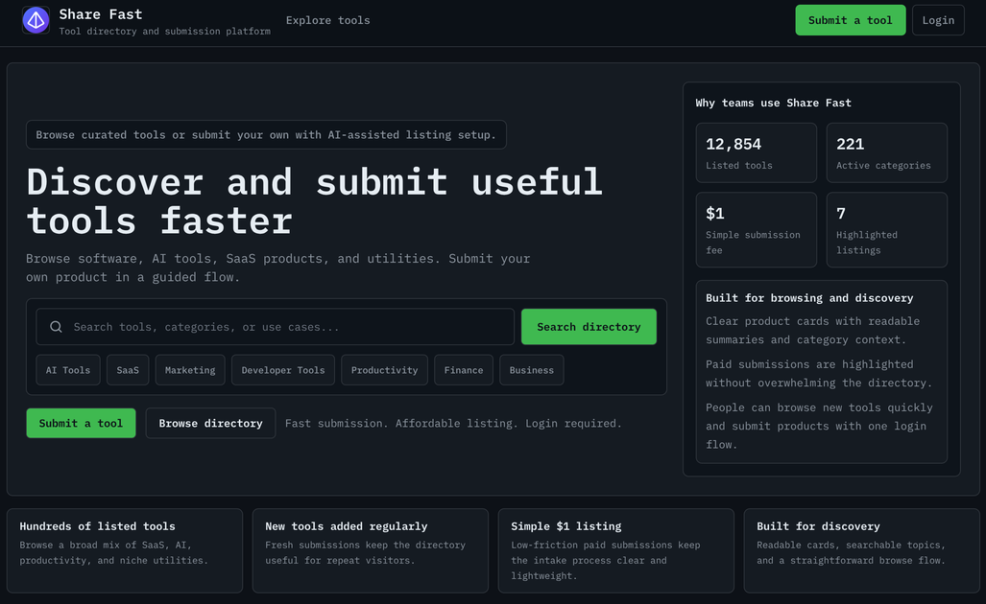Click 'People can browse new tools quickly' paragraph
Screen dimensions: 986x604
(x=819, y=426)
